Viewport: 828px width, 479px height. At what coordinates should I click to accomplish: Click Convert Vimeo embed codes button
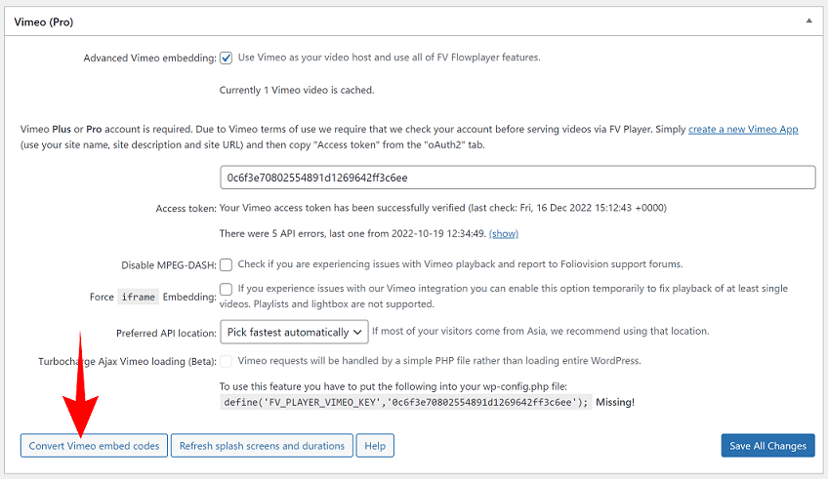click(x=94, y=446)
